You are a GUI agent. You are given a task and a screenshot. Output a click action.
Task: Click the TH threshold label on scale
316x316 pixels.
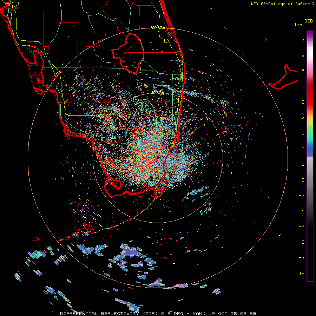pos(302,274)
